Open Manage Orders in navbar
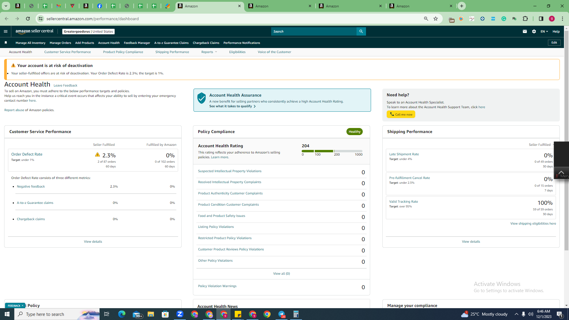Viewport: 569px width, 320px height. click(60, 43)
